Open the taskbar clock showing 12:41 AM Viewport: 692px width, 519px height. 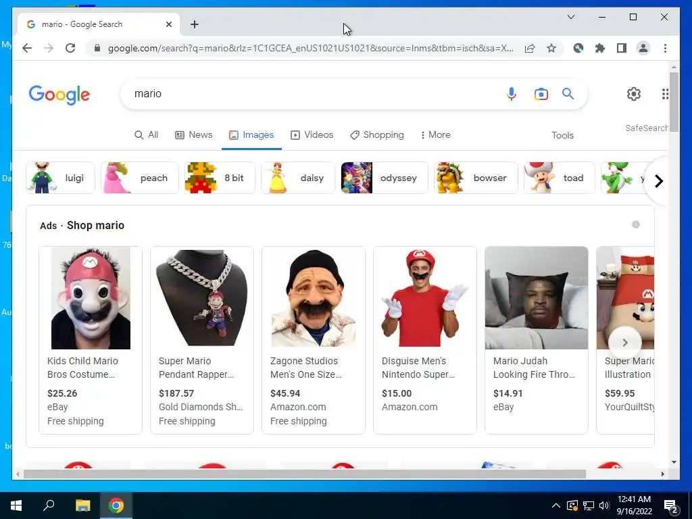(x=634, y=505)
